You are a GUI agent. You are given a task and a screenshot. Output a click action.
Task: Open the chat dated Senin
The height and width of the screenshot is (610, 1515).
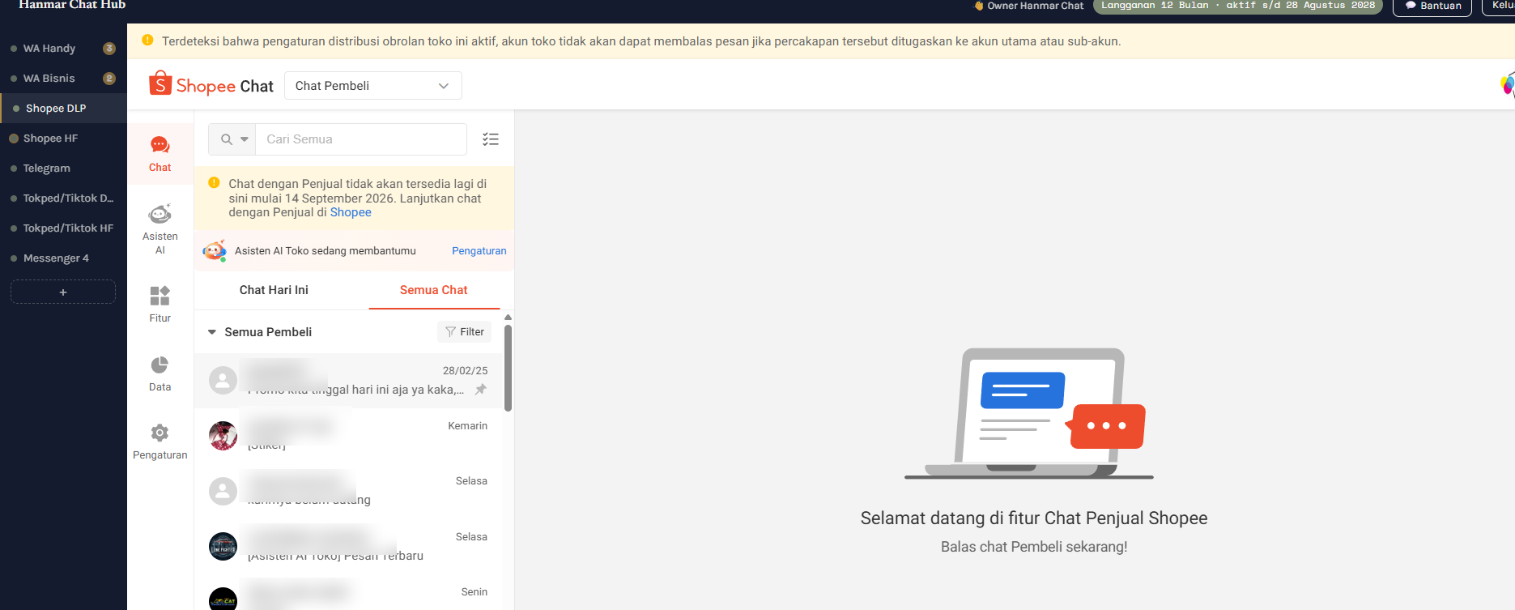tap(348, 593)
